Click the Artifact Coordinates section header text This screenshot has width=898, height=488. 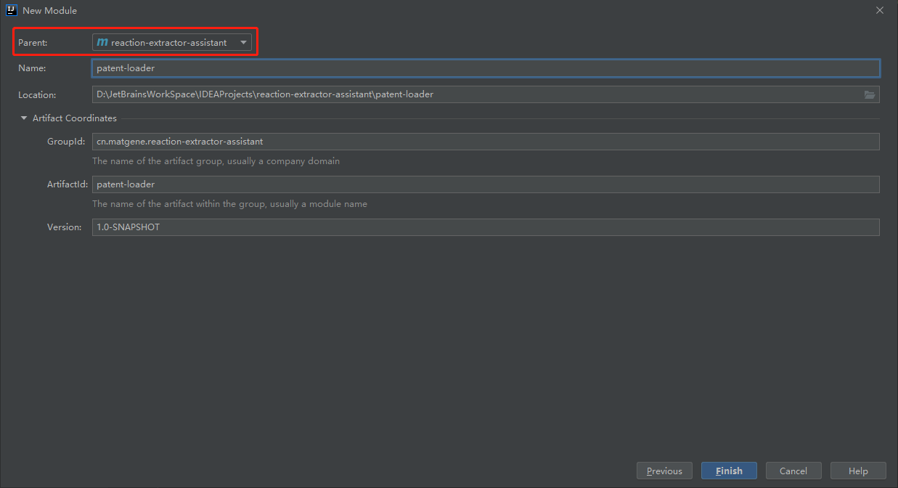(74, 118)
